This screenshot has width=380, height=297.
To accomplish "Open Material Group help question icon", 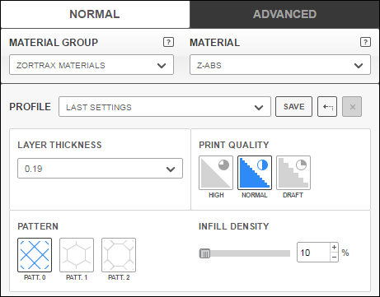I will [168, 42].
